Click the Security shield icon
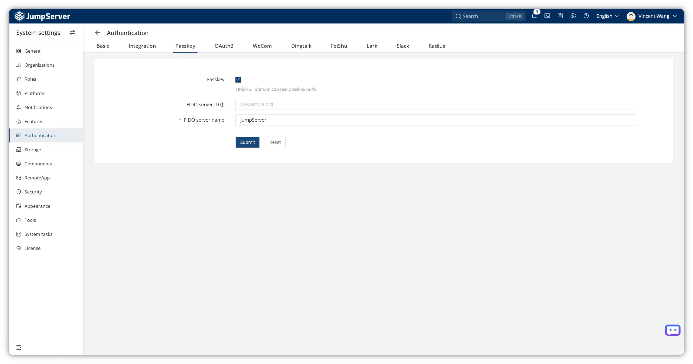This screenshot has width=693, height=364. 19,192
